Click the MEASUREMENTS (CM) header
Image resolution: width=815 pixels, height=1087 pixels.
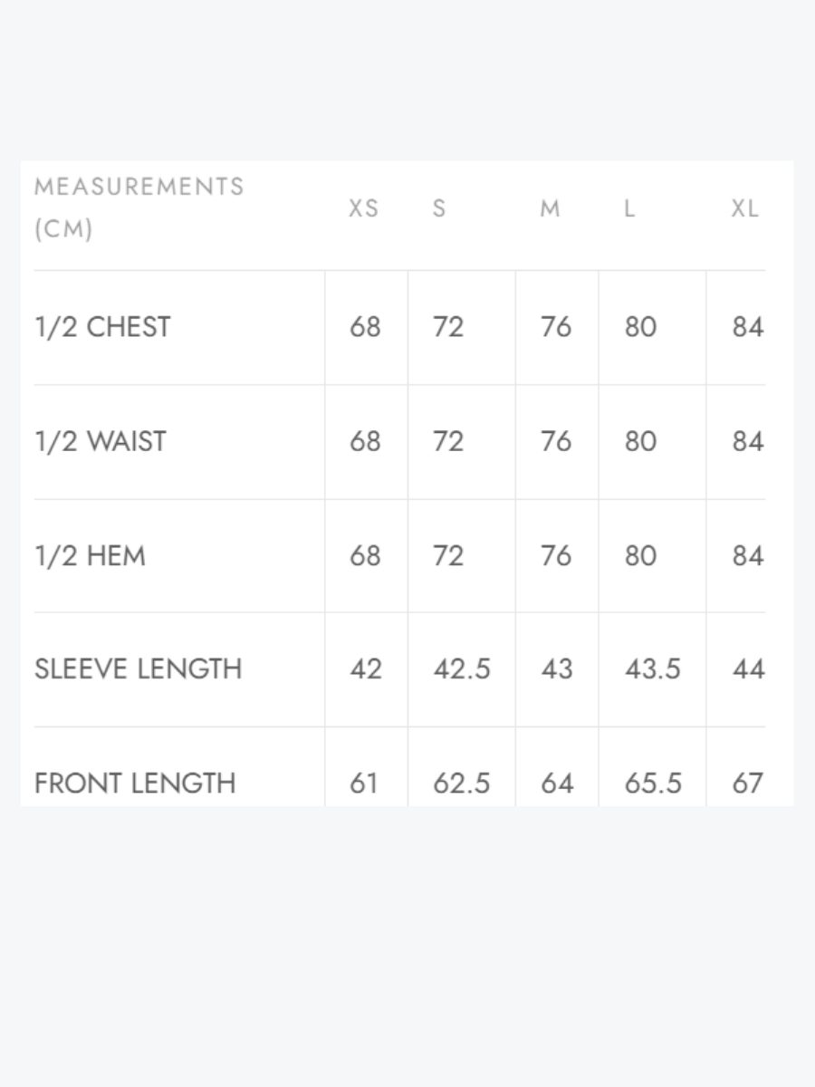(139, 208)
